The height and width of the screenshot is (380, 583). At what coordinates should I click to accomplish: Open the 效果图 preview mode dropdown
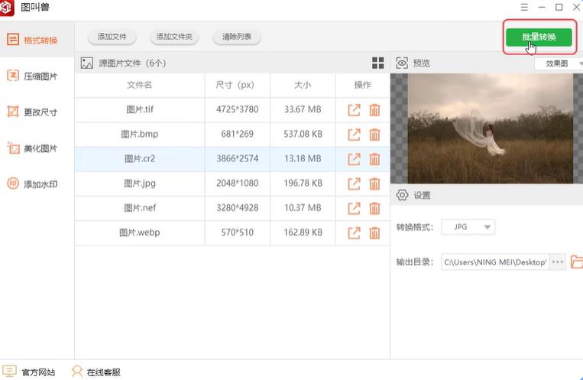point(558,63)
